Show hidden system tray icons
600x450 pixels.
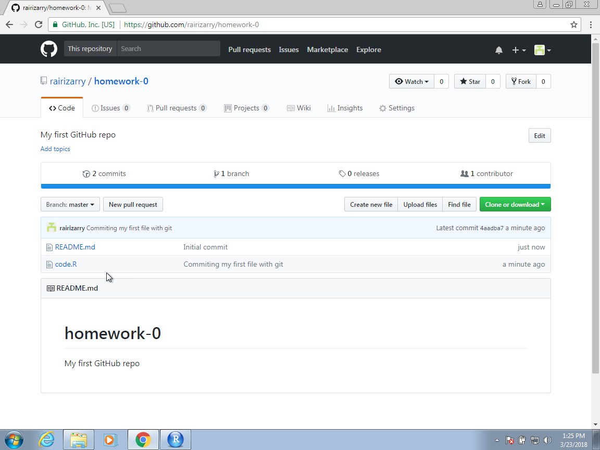tap(497, 440)
